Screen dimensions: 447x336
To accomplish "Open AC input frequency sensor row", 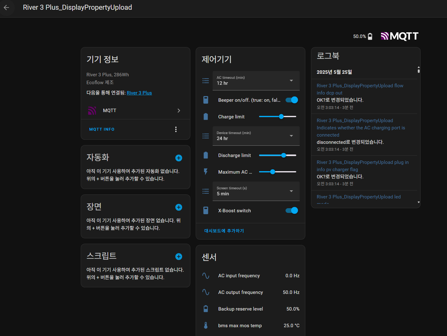I will (x=250, y=276).
